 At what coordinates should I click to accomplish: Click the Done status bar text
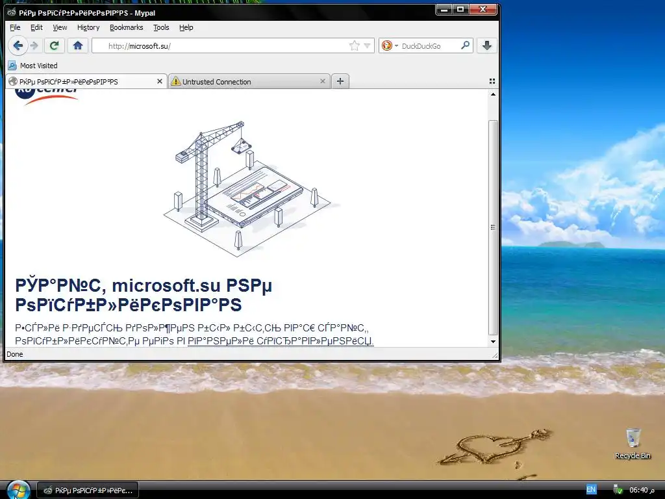15,354
